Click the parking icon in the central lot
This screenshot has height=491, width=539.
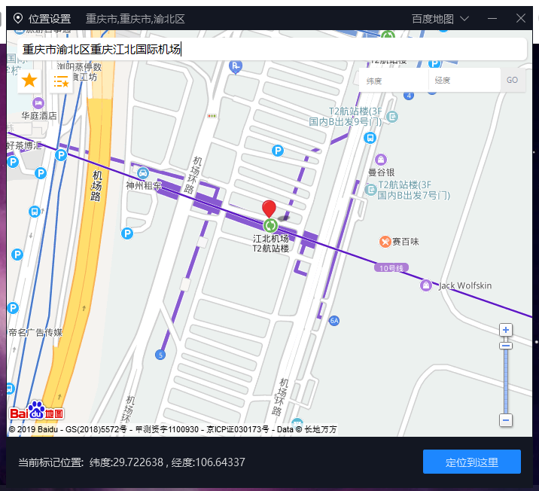pos(278,151)
